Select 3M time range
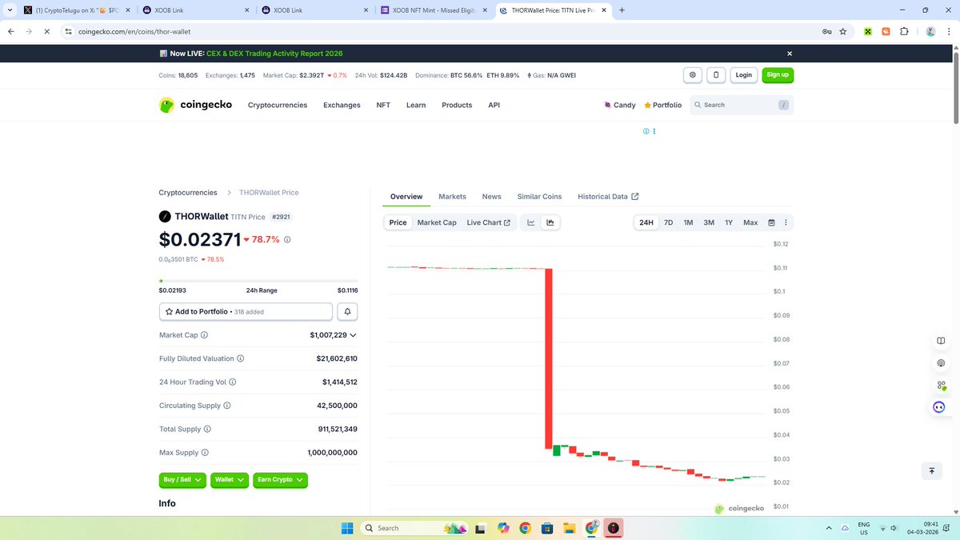The width and height of the screenshot is (960, 540). point(709,222)
